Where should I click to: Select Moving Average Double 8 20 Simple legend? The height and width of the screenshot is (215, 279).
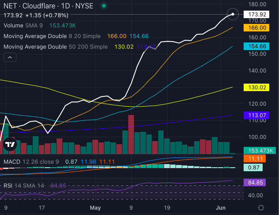coord(52,36)
